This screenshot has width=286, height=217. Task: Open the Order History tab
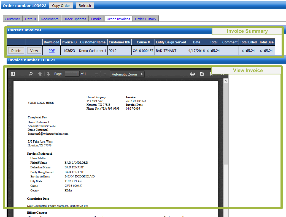pos(145,19)
